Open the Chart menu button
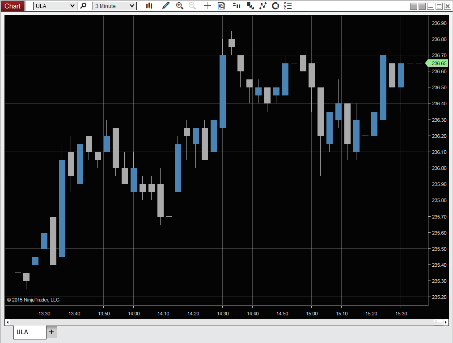The height and width of the screenshot is (343, 453). pyautogui.click(x=13, y=6)
